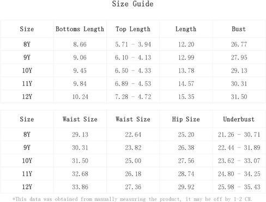Click the Underbust column header

tap(239, 119)
